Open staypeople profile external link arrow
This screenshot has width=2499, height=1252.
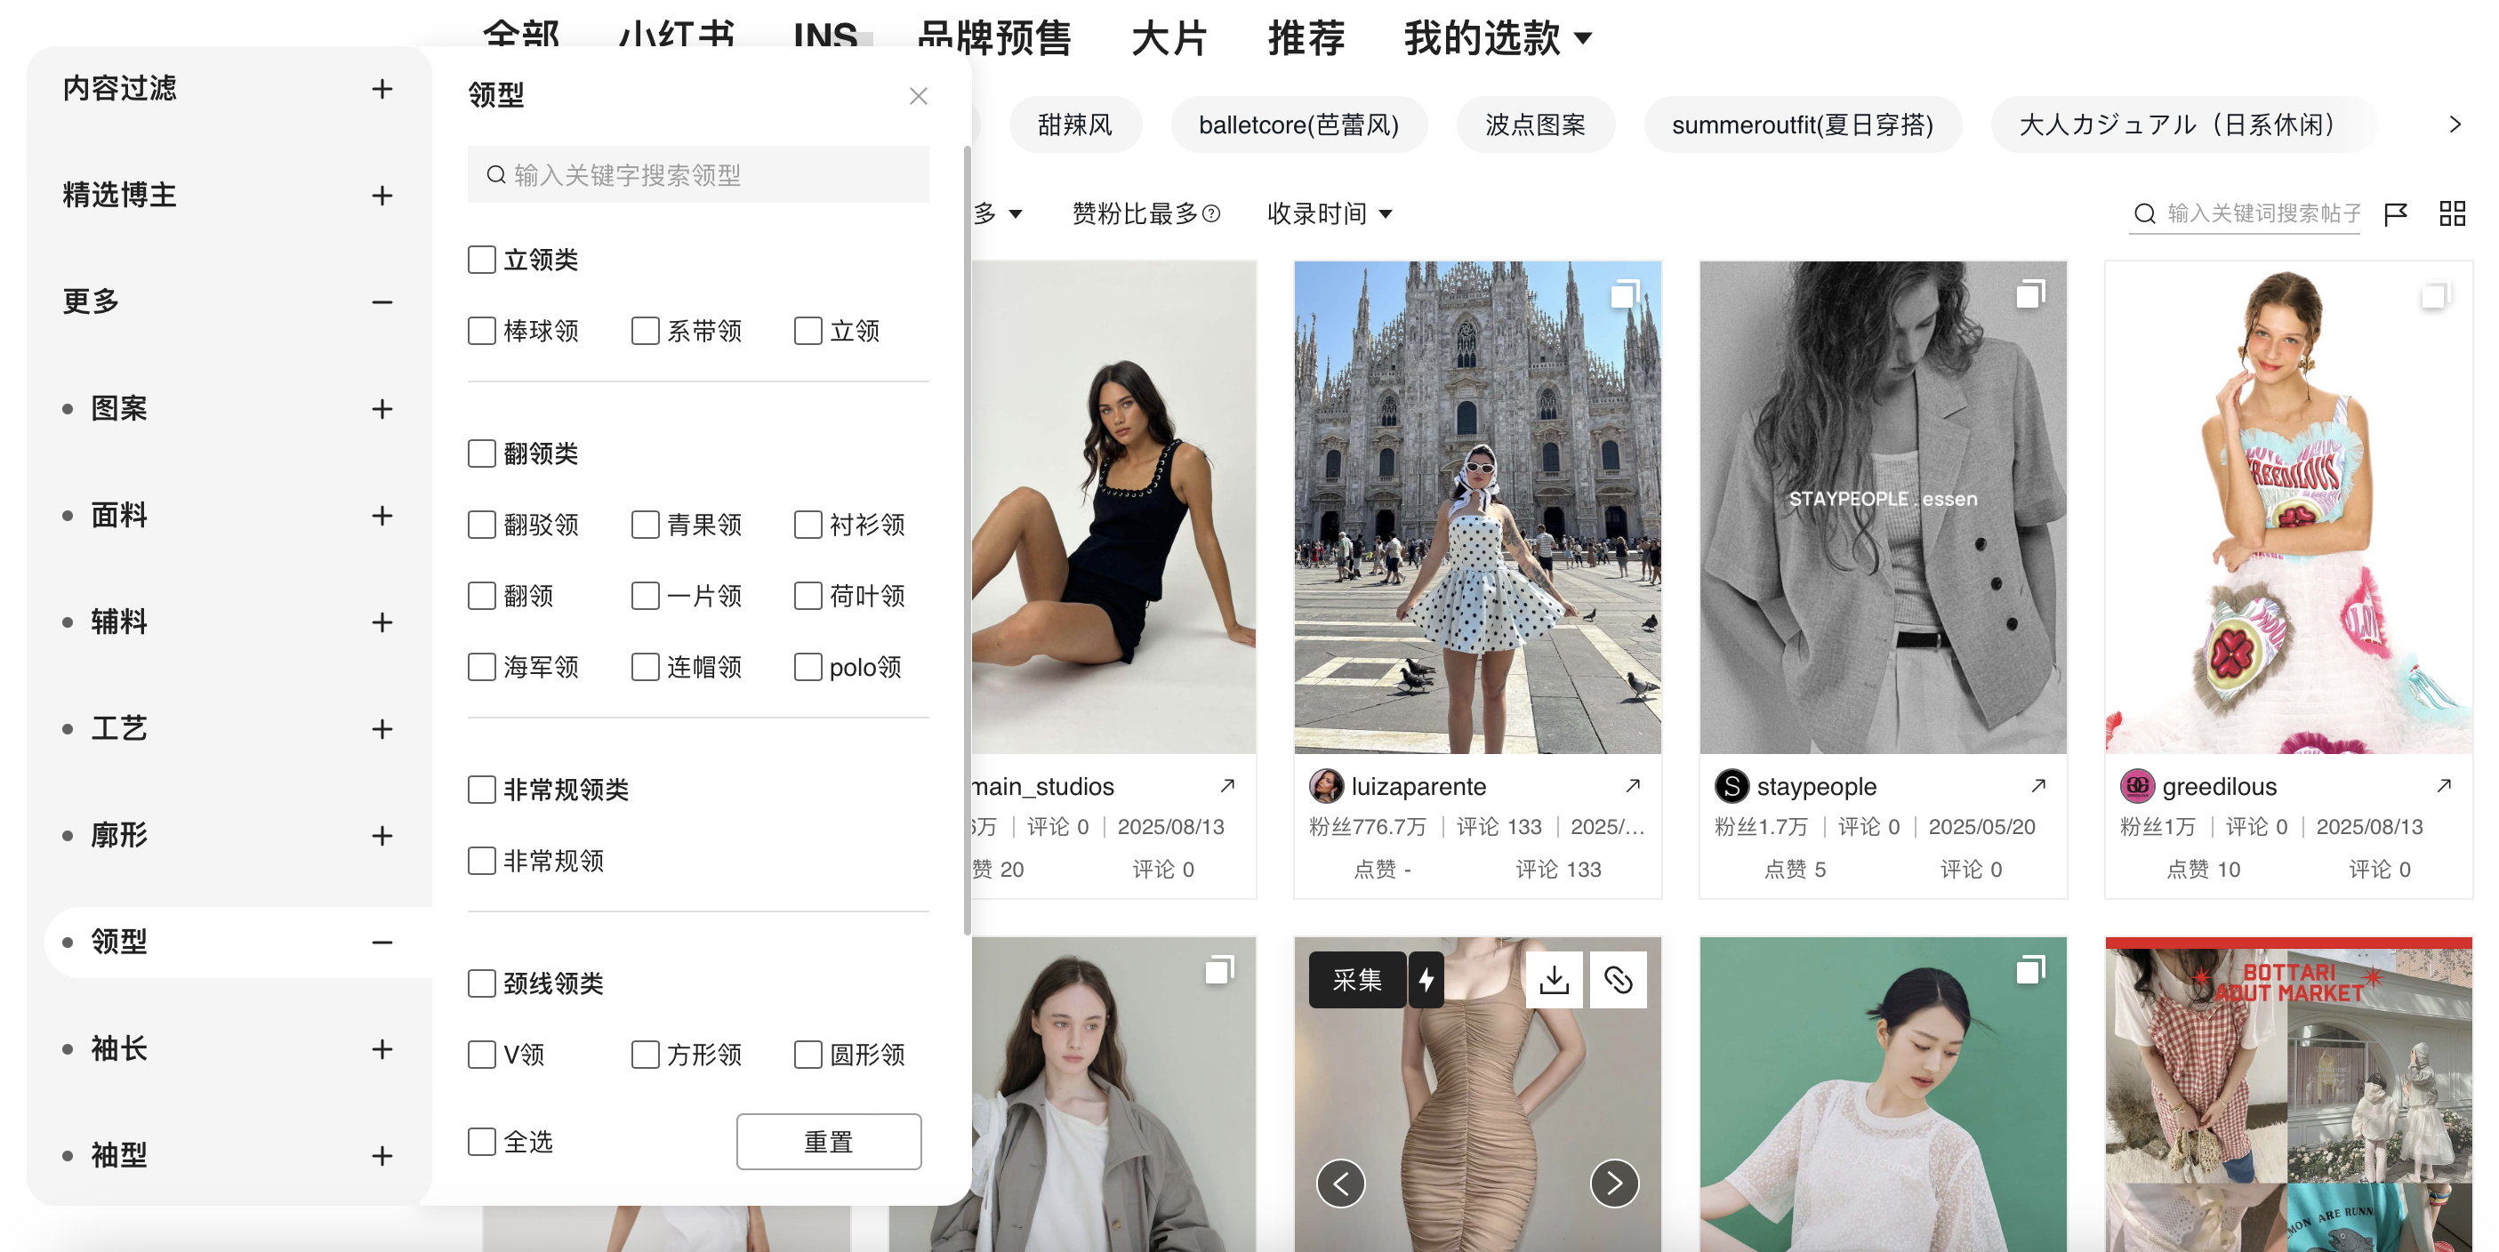click(2038, 785)
